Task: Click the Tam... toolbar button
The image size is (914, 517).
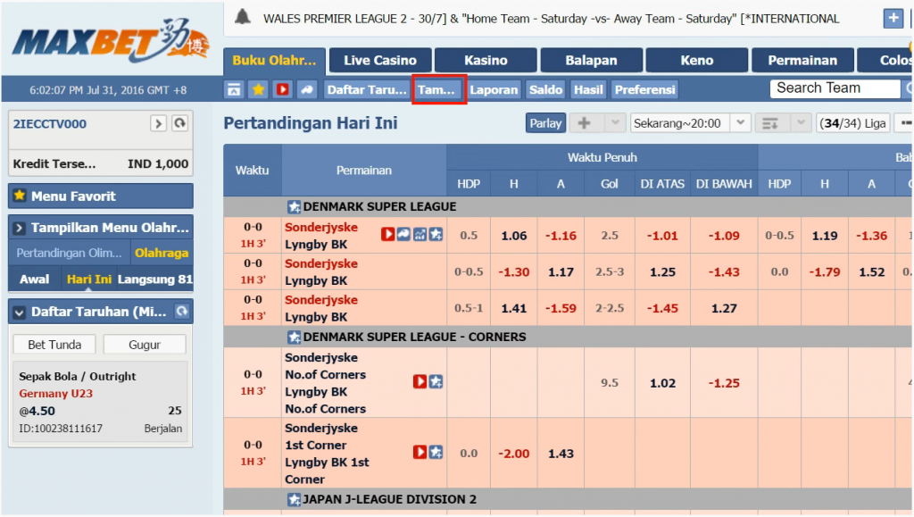Action: (436, 90)
